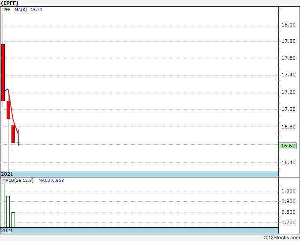Screen dimensions: 300x241
Task: Click the 17.80 price axis label
Action: point(289,41)
